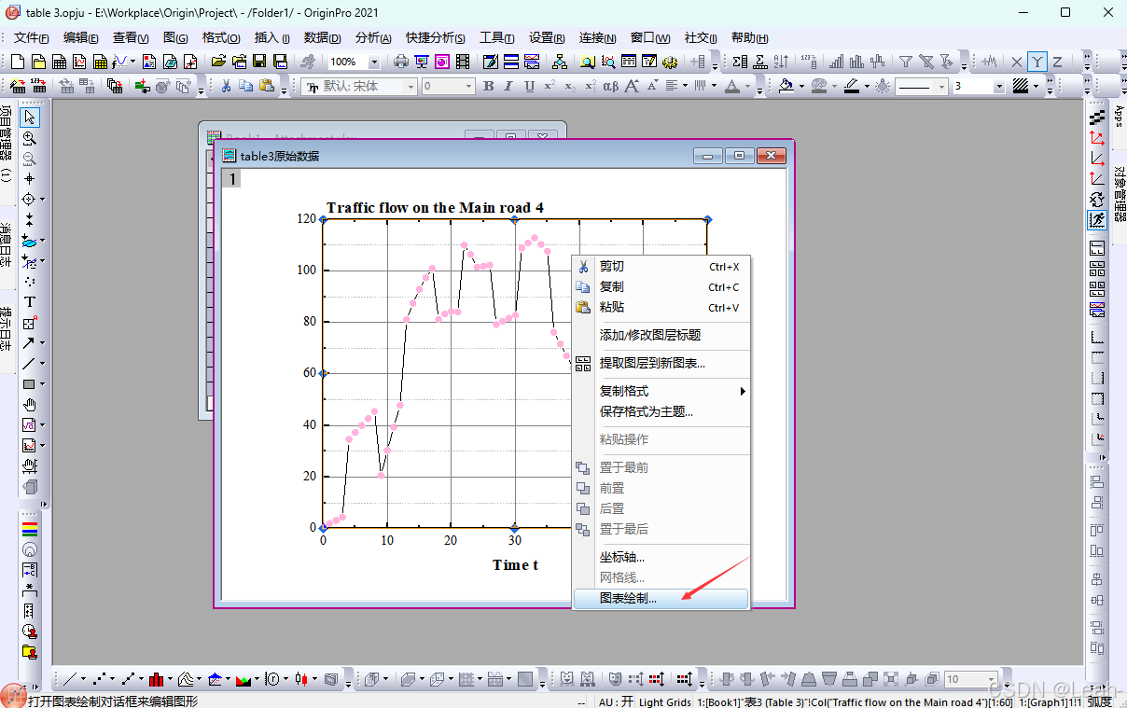Screen dimensions: 1127x708
Task: Create a new project with the New Project icon
Action: [16, 61]
